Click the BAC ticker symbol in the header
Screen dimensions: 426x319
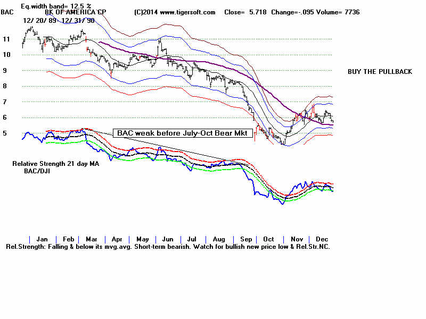tap(7, 12)
